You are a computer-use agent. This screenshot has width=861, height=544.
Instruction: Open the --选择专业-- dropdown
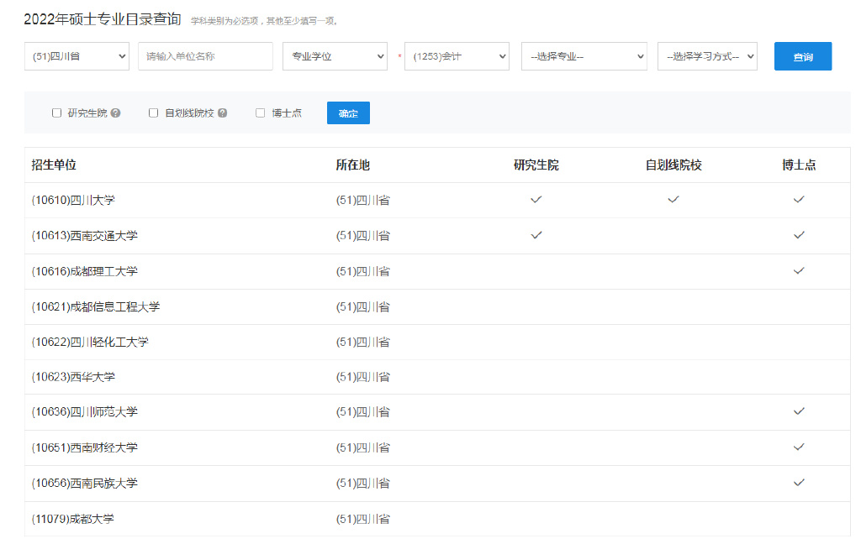584,56
